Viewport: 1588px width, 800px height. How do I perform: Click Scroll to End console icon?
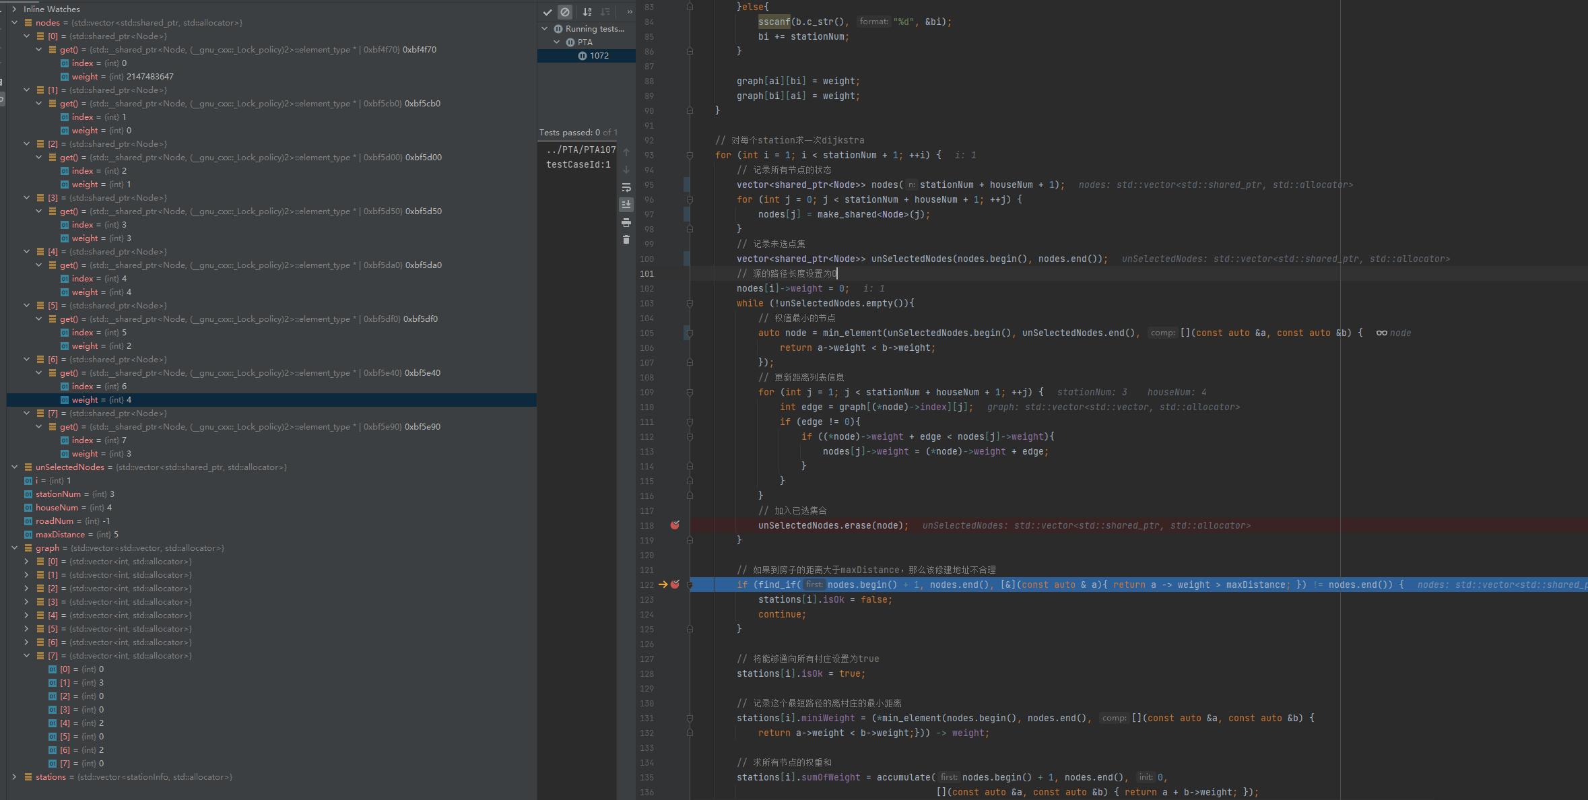coord(626,204)
